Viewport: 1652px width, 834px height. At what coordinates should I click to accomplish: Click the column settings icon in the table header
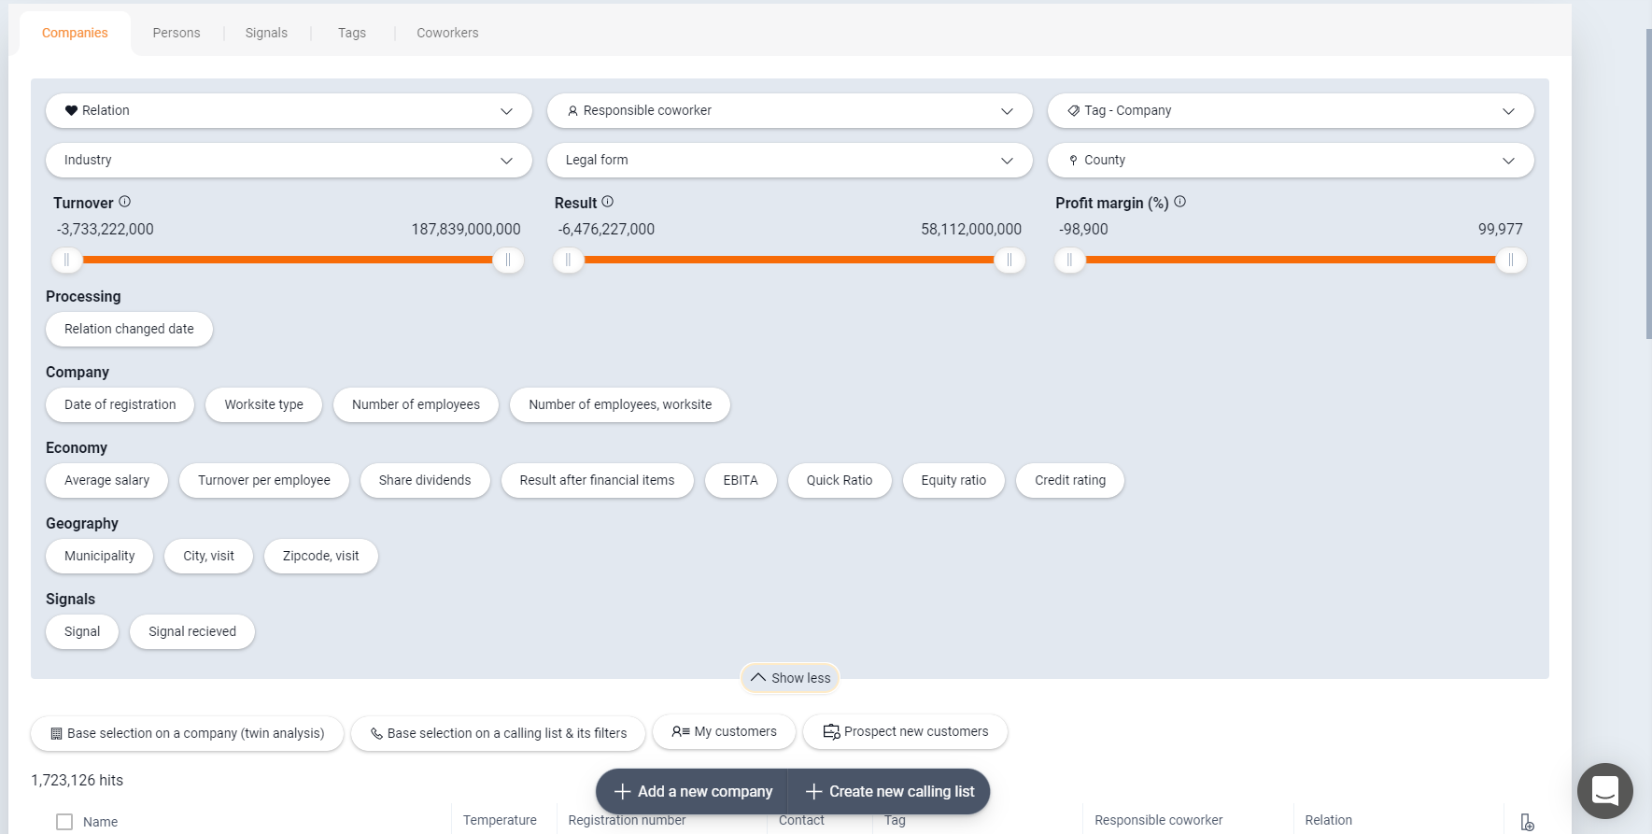pos(1527,822)
